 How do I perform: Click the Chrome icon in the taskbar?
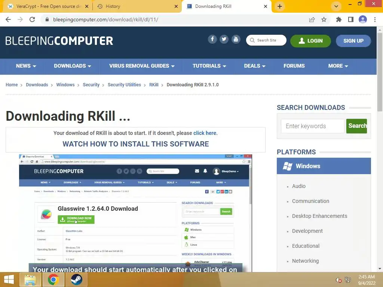pyautogui.click(x=53, y=280)
